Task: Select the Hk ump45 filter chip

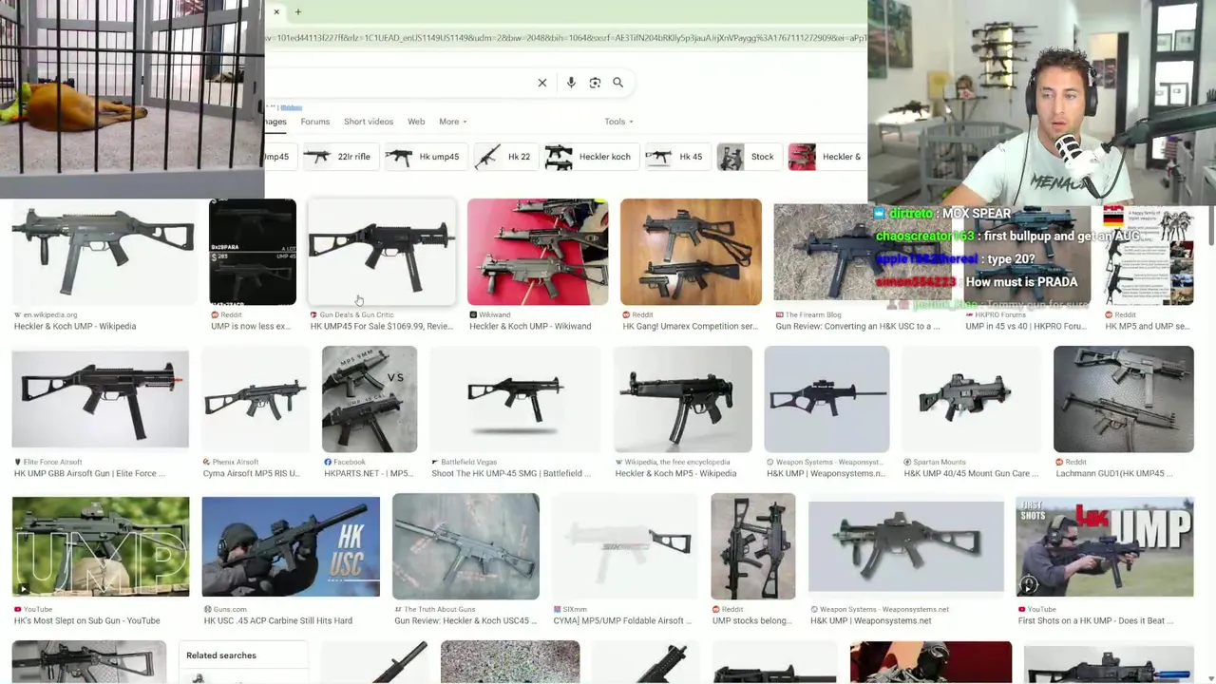Action: [425, 157]
